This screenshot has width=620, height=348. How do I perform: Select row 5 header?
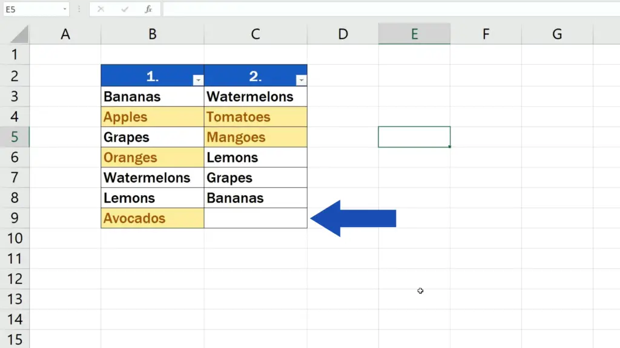[15, 137]
